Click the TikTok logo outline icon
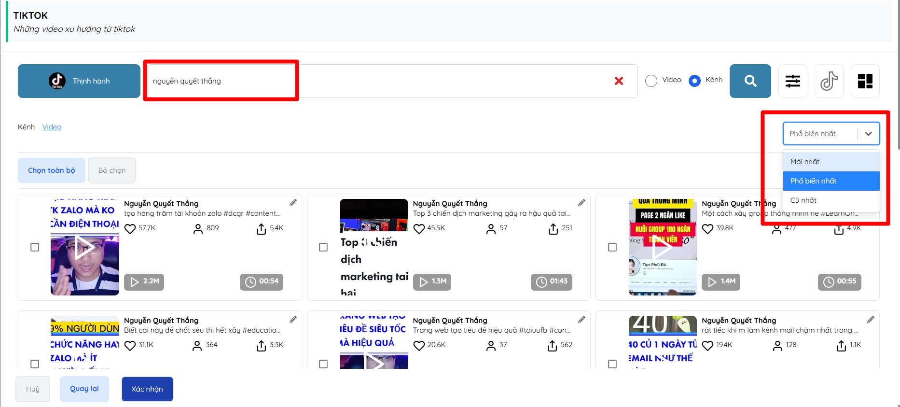 (x=829, y=81)
